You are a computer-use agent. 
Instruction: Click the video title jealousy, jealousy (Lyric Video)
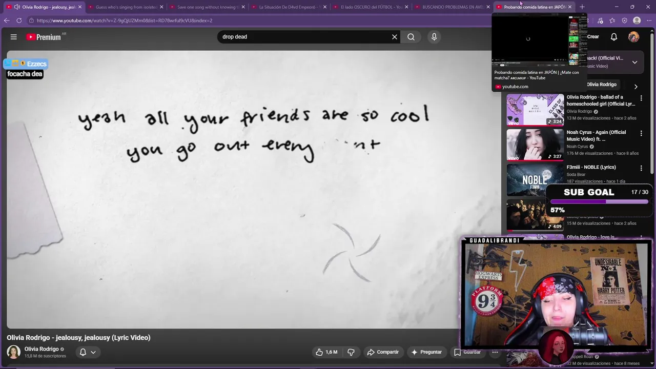78,338
